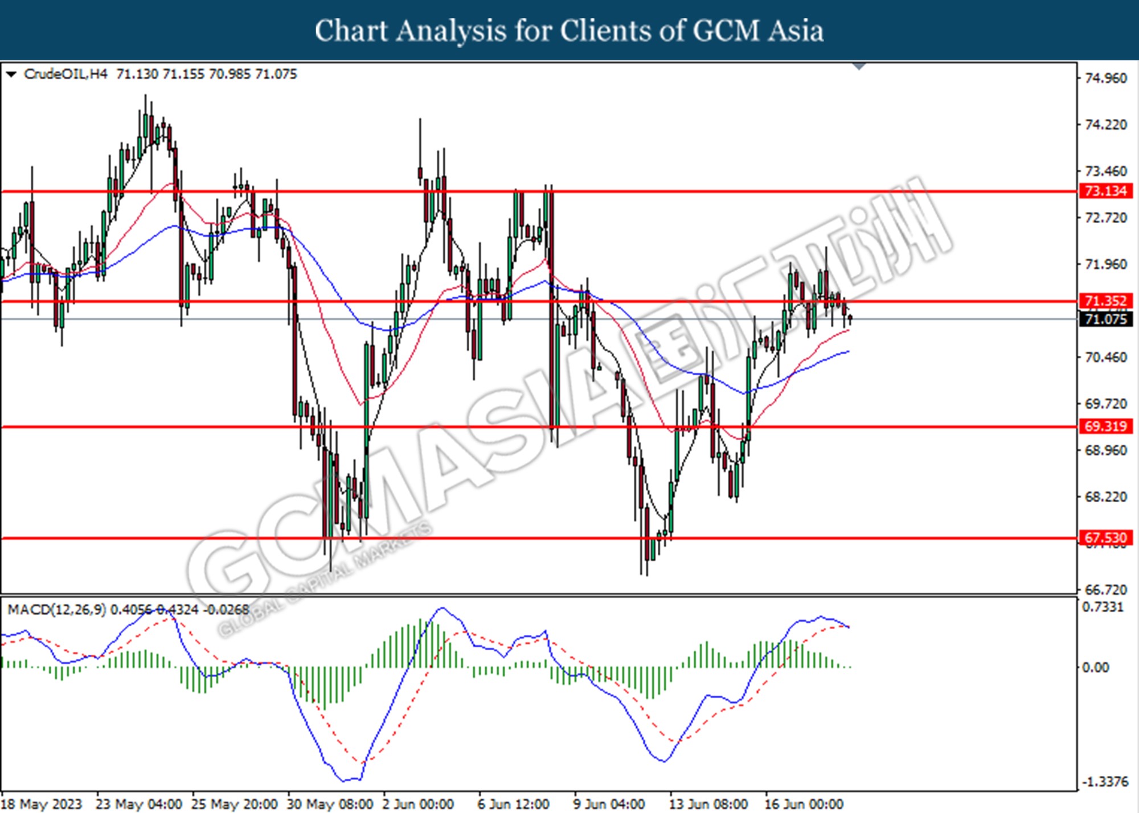Select the 71.352 red price label
1139x813 pixels.
click(x=1105, y=301)
